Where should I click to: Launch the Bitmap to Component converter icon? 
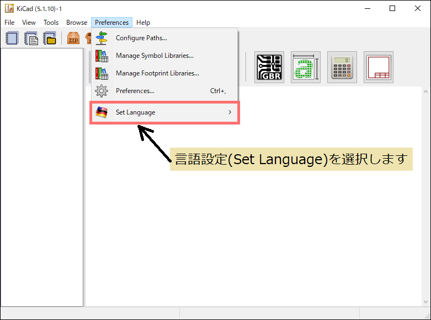click(306, 67)
